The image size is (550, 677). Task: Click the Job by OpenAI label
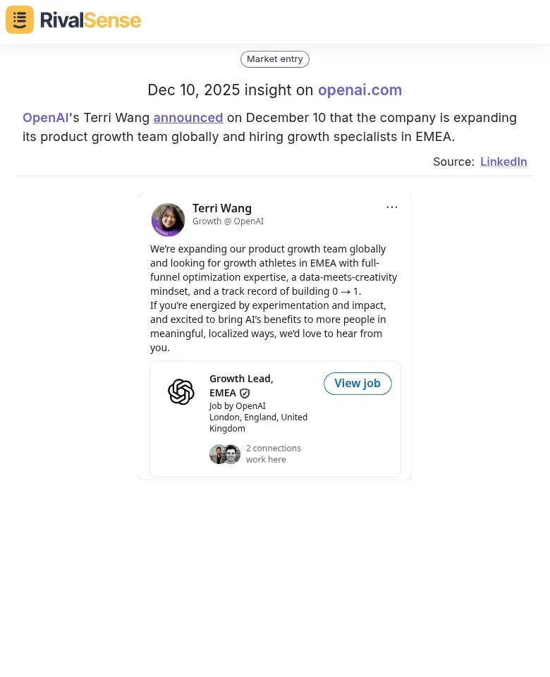pyautogui.click(x=237, y=405)
